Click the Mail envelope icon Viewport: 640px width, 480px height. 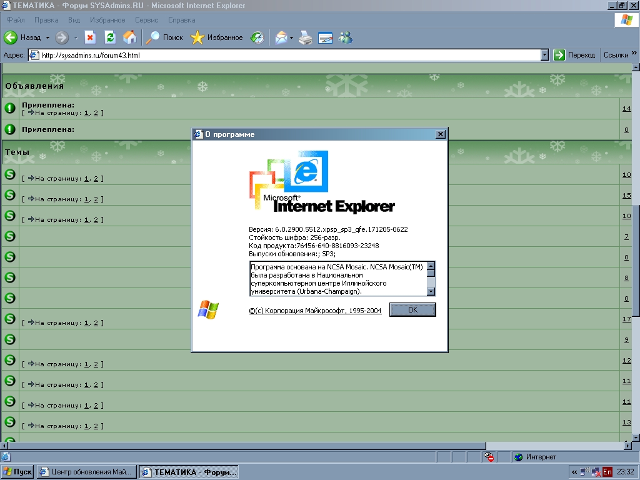[281, 37]
